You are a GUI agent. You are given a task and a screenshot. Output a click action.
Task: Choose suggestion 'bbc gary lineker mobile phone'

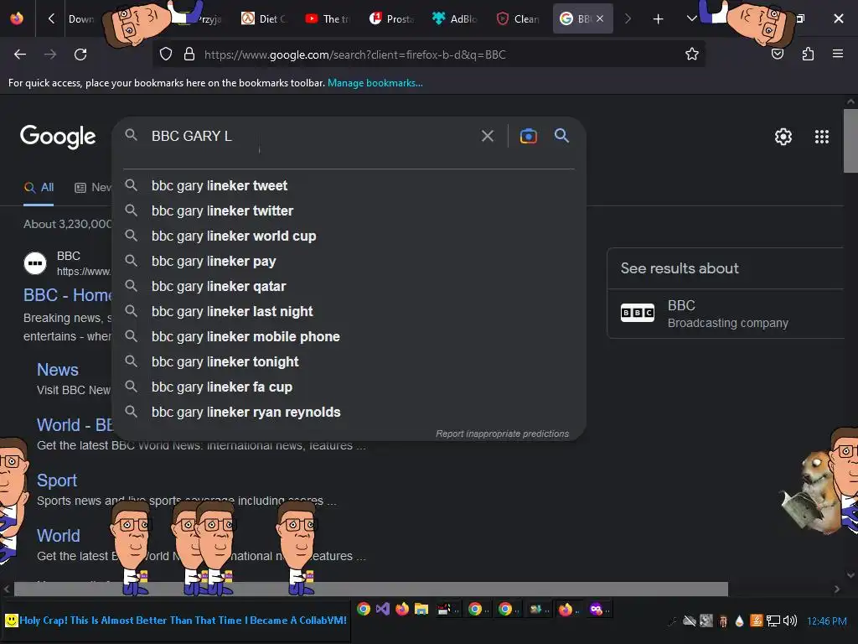click(349, 337)
